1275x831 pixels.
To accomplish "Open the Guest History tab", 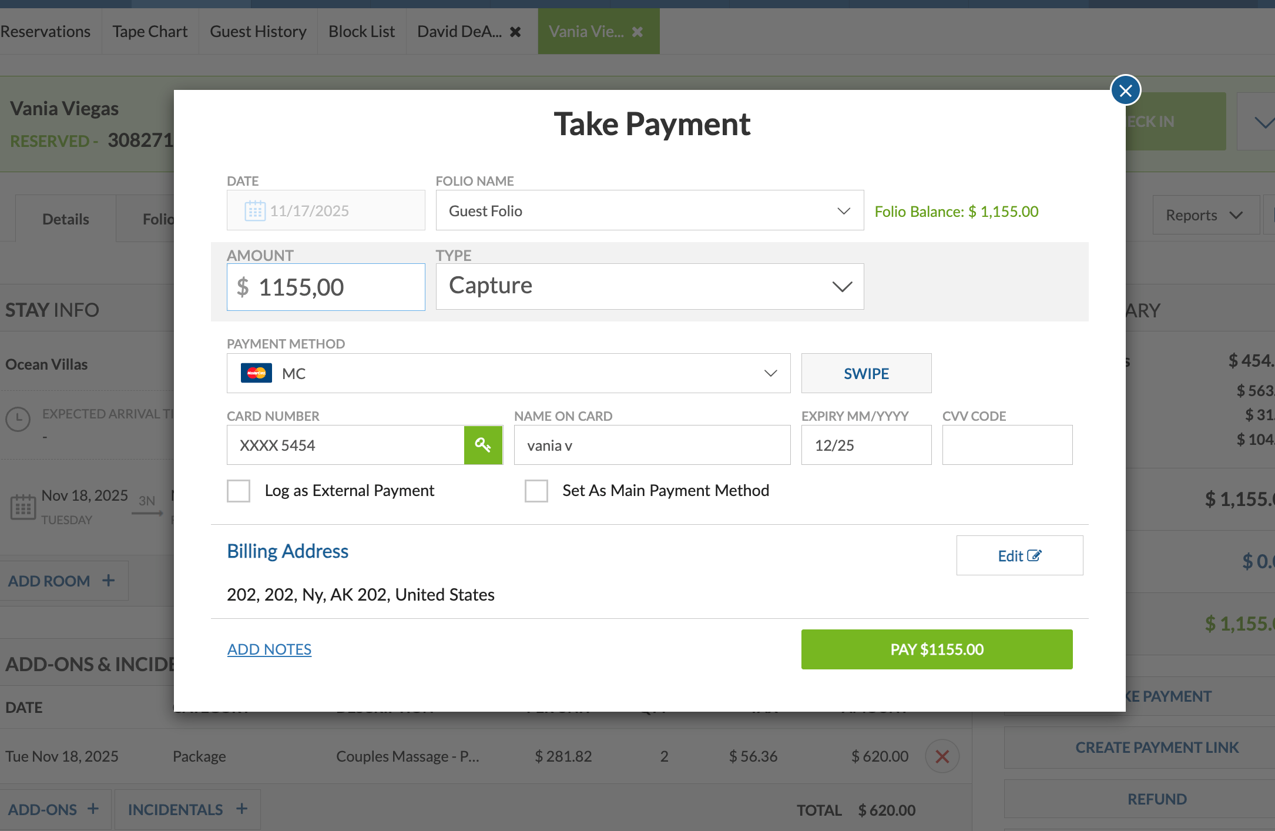I will (258, 32).
